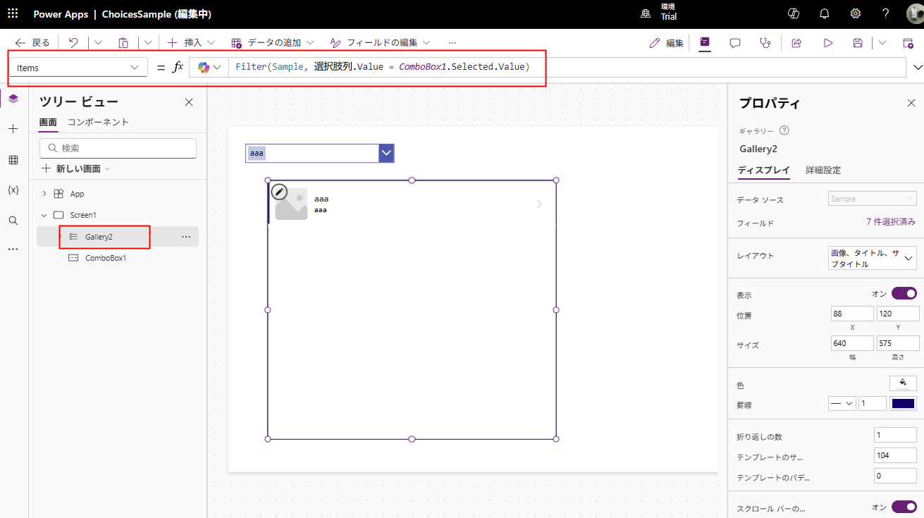
Task: Open the App checker stethoscope icon
Action: (x=765, y=43)
